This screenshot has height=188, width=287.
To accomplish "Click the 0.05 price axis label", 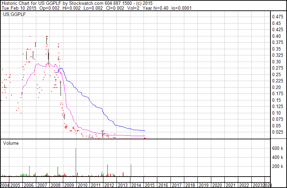I will (276, 126).
